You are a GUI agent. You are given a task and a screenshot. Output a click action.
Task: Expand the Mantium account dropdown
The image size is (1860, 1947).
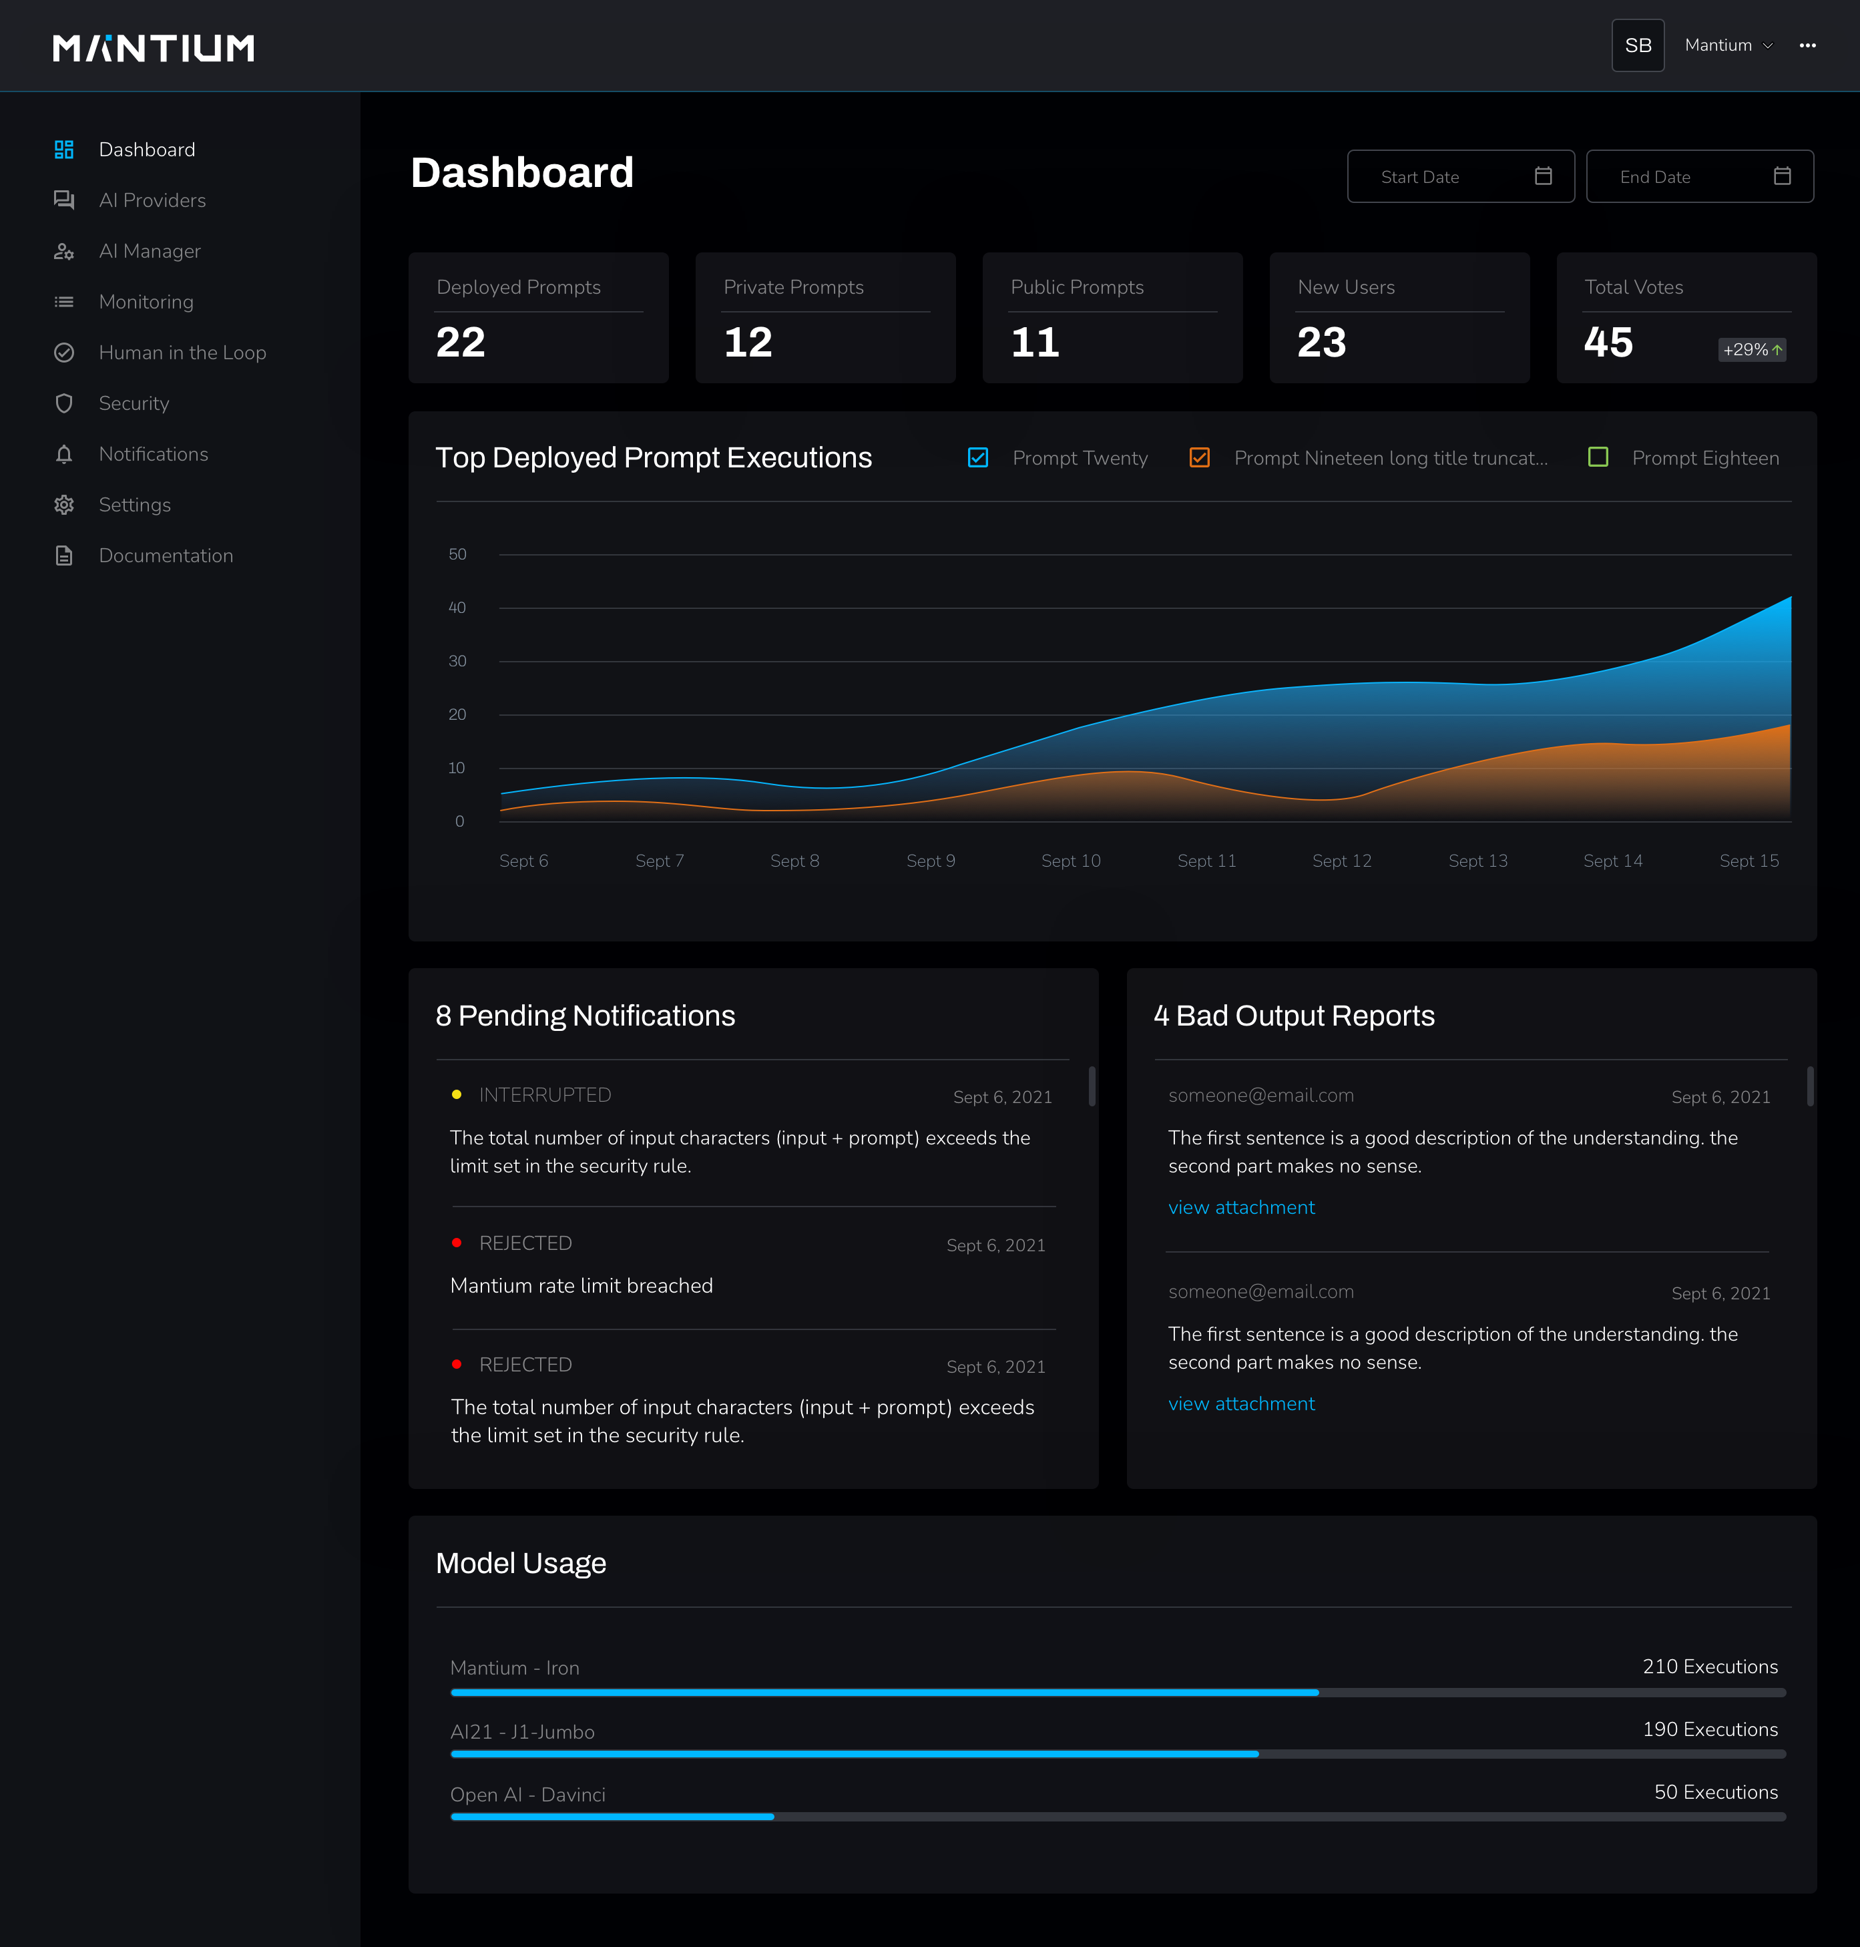[x=1728, y=45]
